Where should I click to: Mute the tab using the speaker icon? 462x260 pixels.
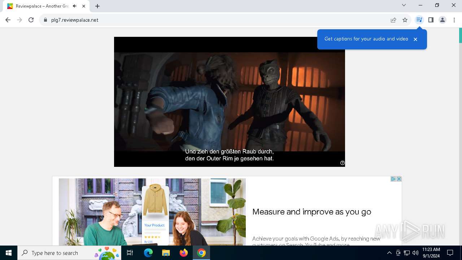(x=75, y=6)
